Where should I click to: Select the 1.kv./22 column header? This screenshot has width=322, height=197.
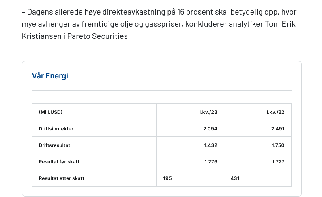click(275, 112)
